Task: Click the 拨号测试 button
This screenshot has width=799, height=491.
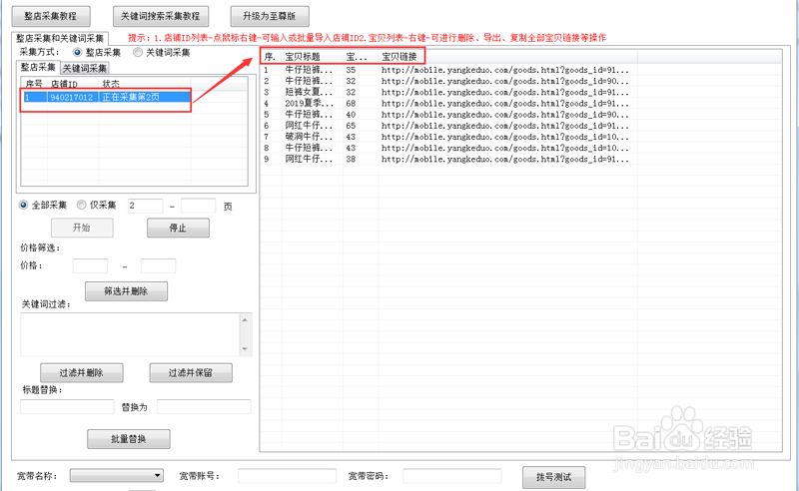Action: point(553,477)
